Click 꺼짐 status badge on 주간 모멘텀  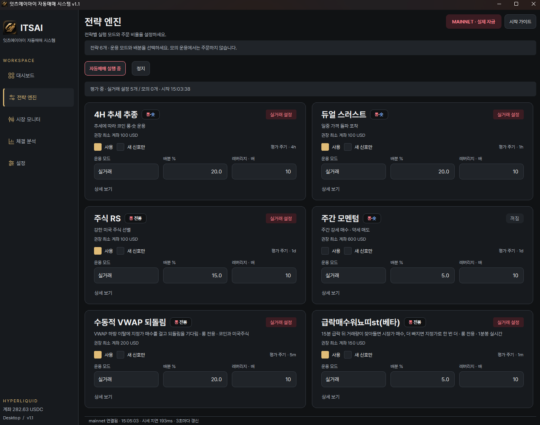tap(514, 218)
